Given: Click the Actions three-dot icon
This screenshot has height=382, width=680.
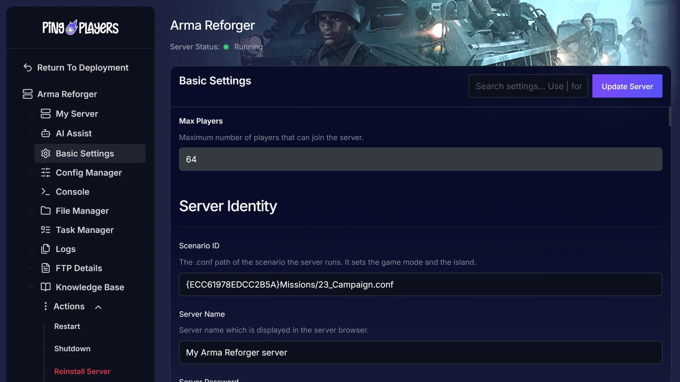Looking at the screenshot, I should (45, 306).
